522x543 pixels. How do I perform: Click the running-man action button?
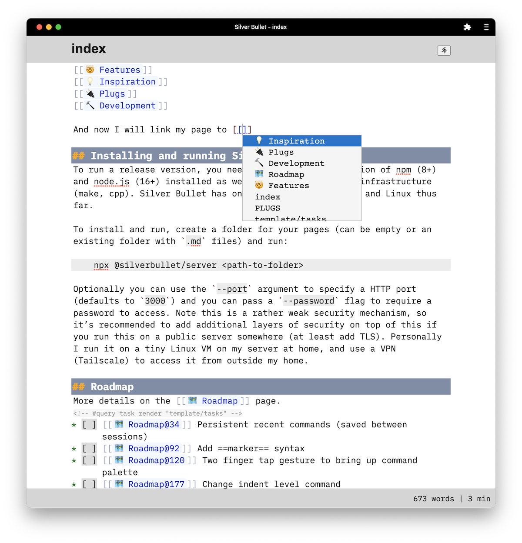pyautogui.click(x=444, y=50)
